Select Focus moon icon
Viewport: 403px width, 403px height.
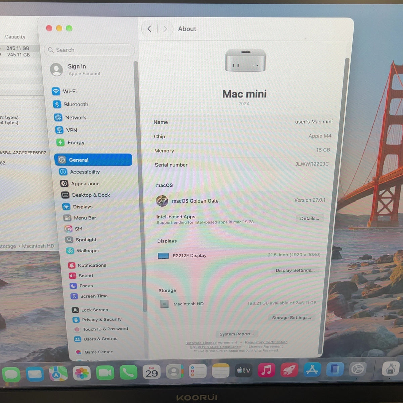click(x=73, y=286)
